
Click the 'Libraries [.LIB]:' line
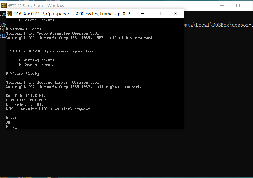[x=24, y=105]
